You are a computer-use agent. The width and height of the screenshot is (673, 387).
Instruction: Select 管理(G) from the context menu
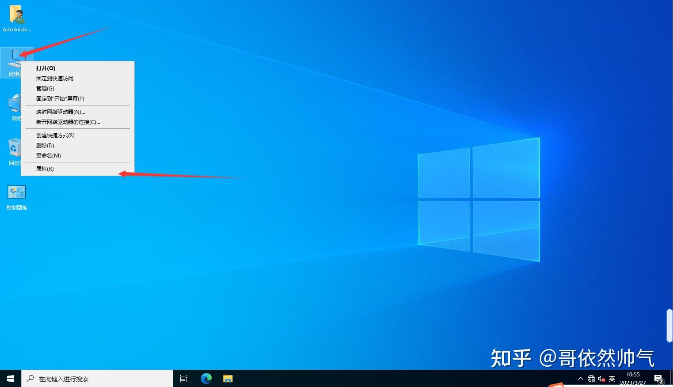coord(78,89)
